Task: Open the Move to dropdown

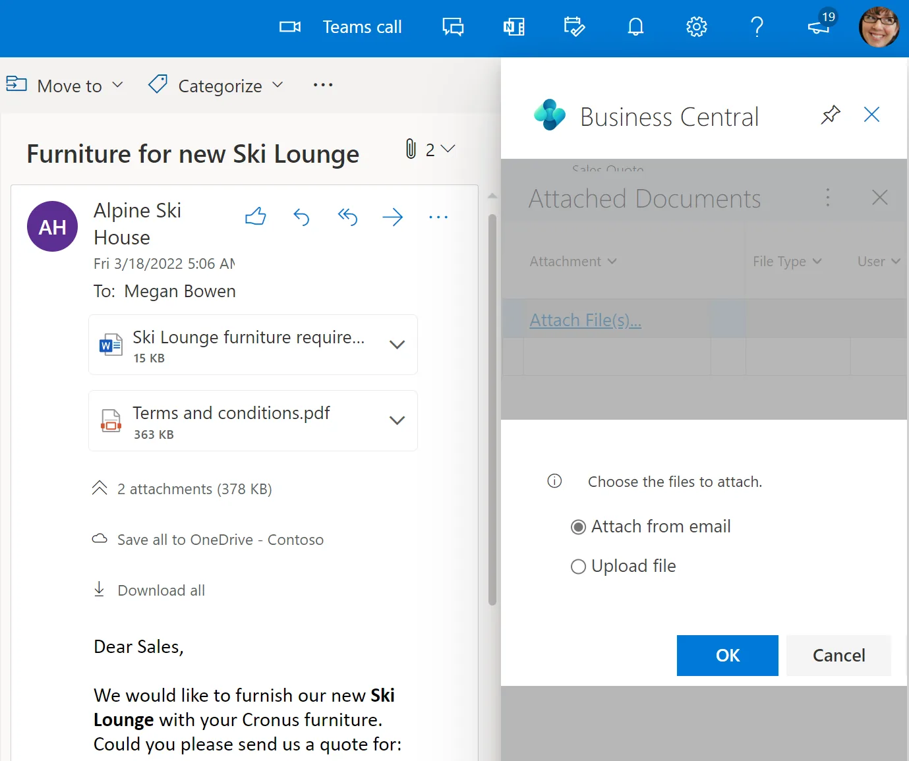Action: pos(118,85)
